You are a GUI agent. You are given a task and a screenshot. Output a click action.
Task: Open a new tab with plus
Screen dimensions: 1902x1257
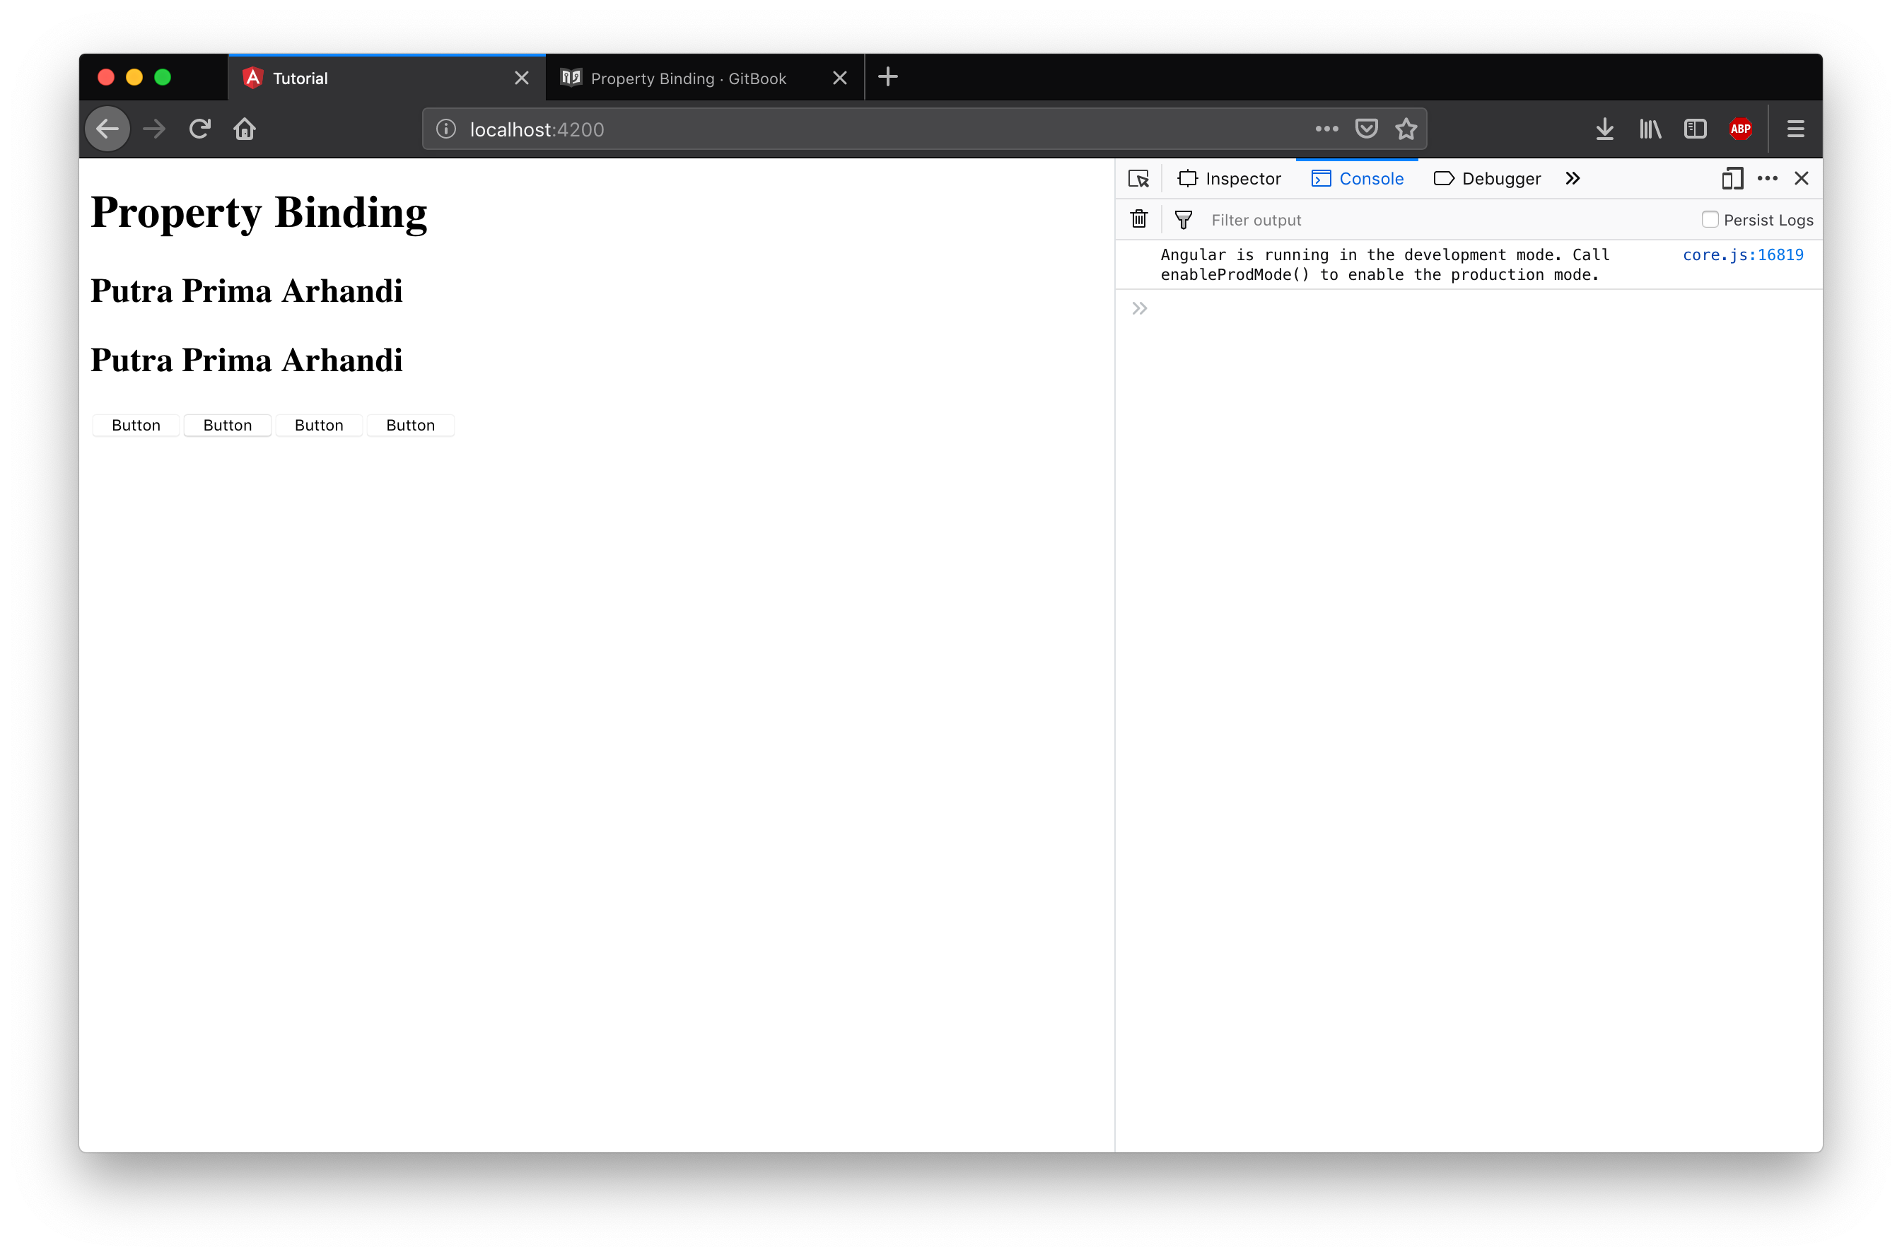tap(888, 77)
